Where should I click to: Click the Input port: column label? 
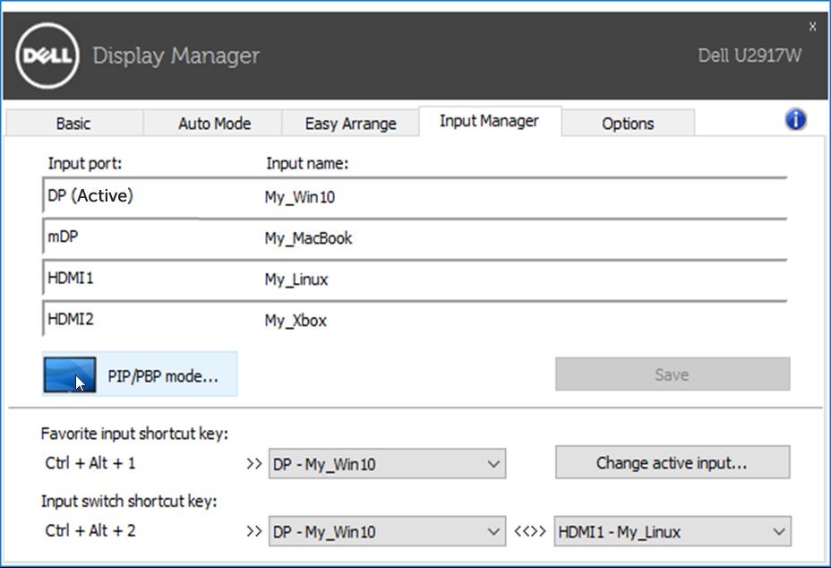[x=85, y=163]
